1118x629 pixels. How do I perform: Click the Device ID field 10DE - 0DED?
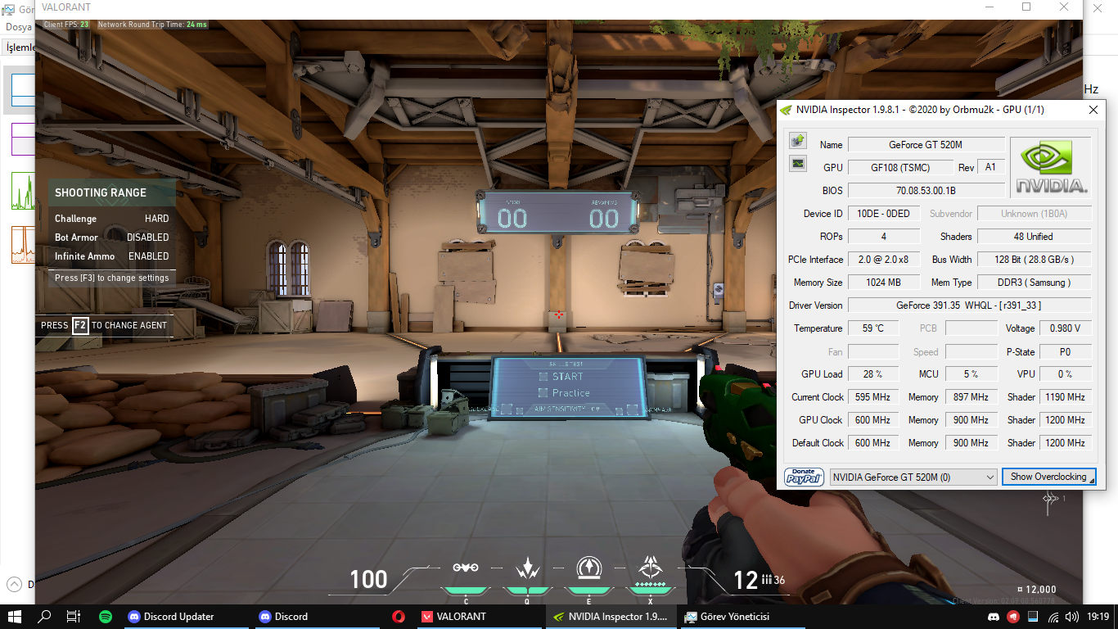pos(883,214)
